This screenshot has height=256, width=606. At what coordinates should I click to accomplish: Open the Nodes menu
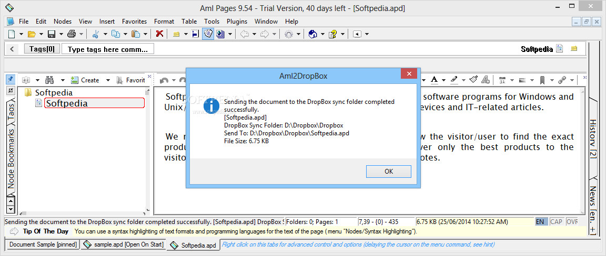click(x=63, y=21)
